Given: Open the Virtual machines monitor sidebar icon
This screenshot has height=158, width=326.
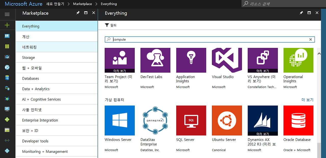Looking at the screenshot, I should (7, 109).
